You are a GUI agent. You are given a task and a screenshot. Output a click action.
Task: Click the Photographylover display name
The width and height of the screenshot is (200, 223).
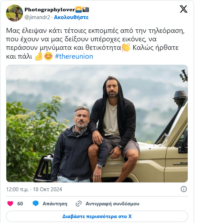[x=50, y=10]
